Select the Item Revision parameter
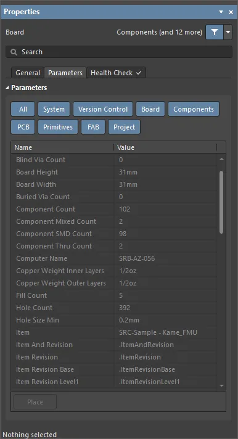The image size is (238, 439). click(x=114, y=356)
